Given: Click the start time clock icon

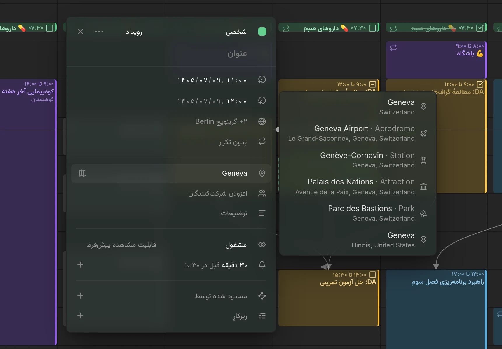Looking at the screenshot, I should click(262, 80).
